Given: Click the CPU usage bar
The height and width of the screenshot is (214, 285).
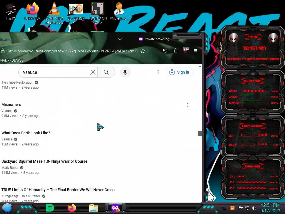Looking at the screenshot, I should pos(254,91).
